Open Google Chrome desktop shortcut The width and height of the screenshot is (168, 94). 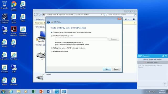coord(14,6)
